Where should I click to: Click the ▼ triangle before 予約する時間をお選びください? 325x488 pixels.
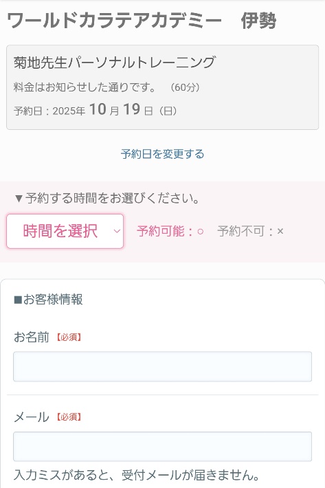point(19,199)
